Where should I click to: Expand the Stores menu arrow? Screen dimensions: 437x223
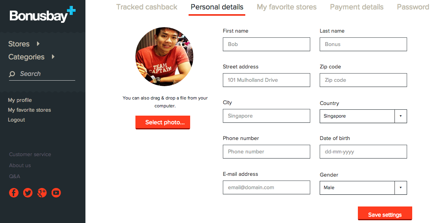[38, 44]
